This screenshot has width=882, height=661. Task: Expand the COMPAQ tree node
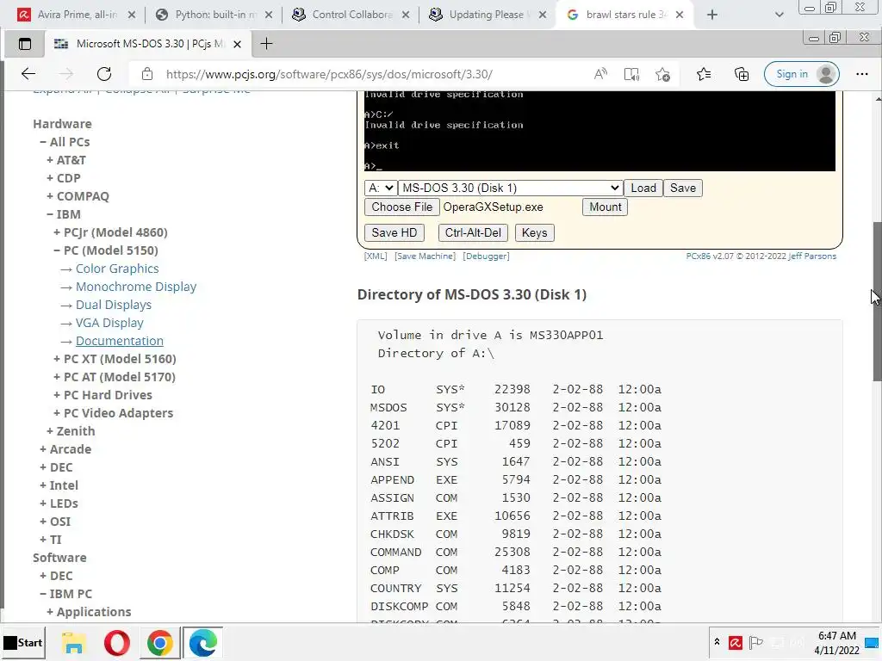click(78, 196)
